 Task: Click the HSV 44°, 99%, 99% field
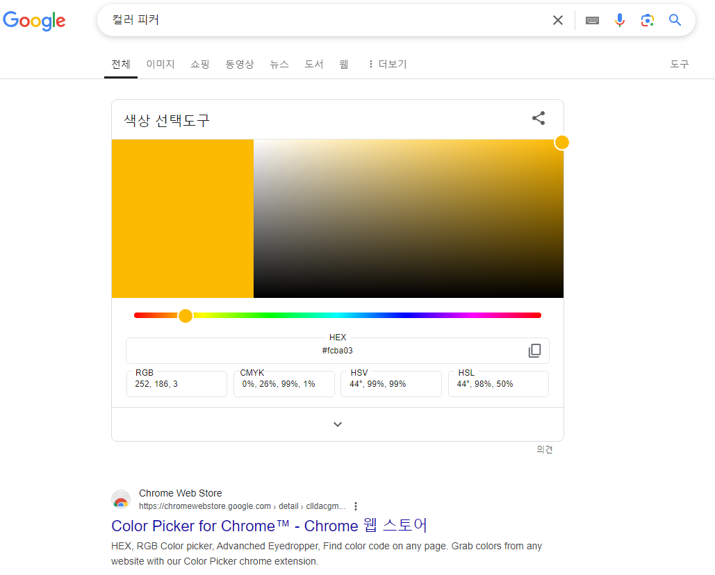[391, 383]
